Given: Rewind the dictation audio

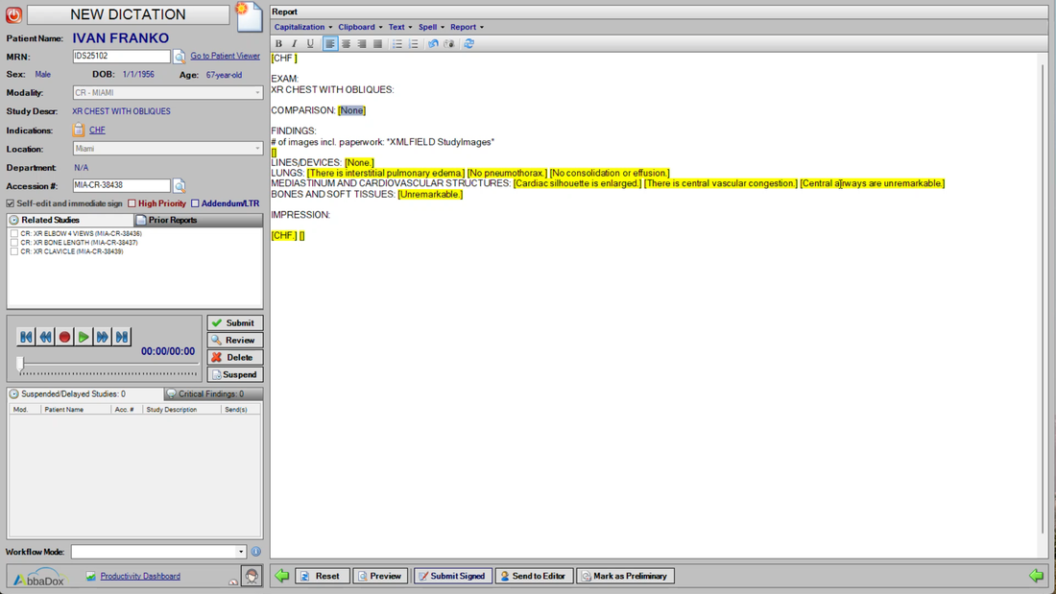Looking at the screenshot, I should pyautogui.click(x=45, y=337).
